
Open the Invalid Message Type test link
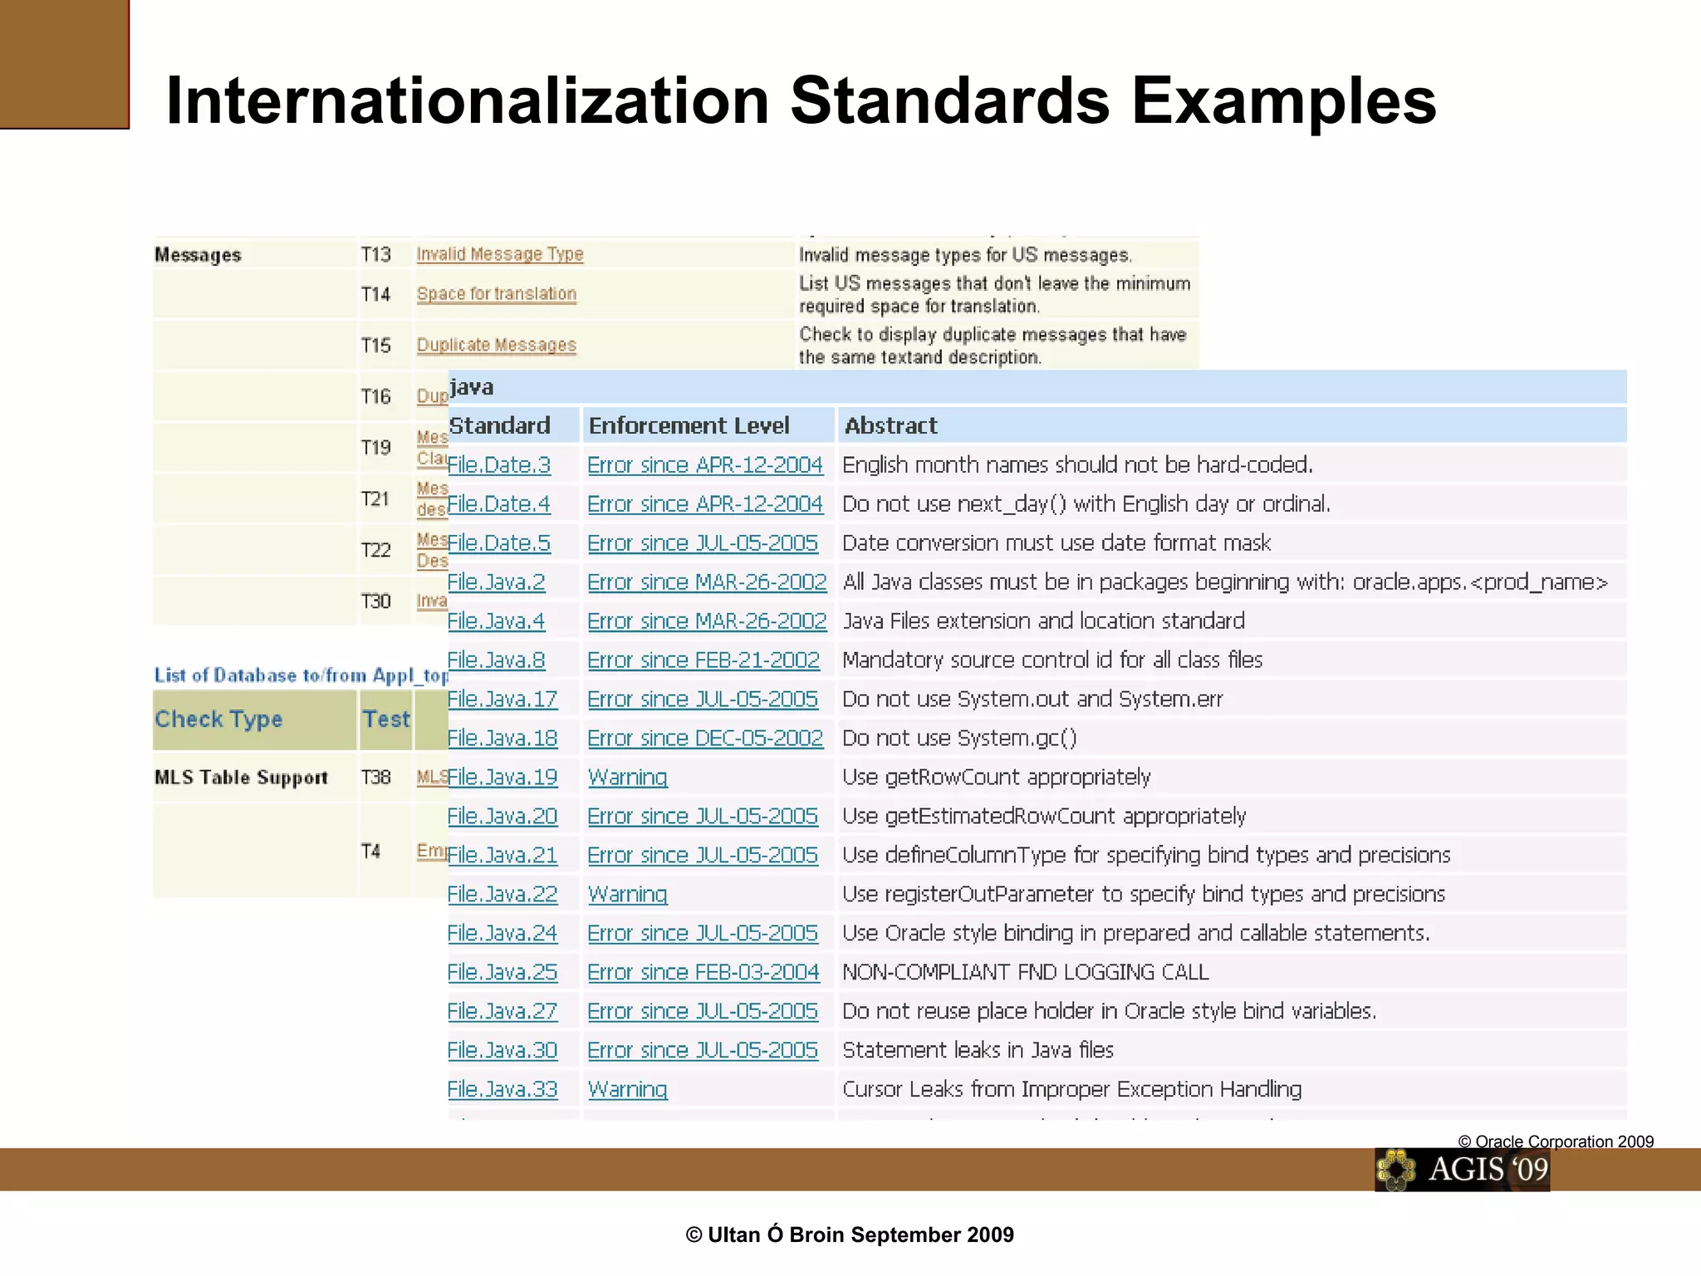coord(500,254)
